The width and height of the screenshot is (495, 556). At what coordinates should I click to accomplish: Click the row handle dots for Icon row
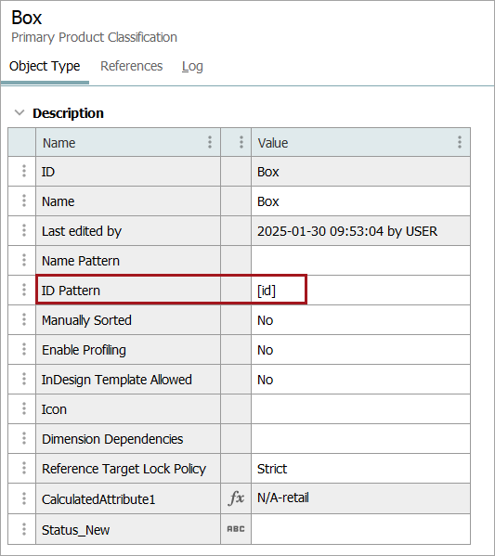(x=24, y=408)
